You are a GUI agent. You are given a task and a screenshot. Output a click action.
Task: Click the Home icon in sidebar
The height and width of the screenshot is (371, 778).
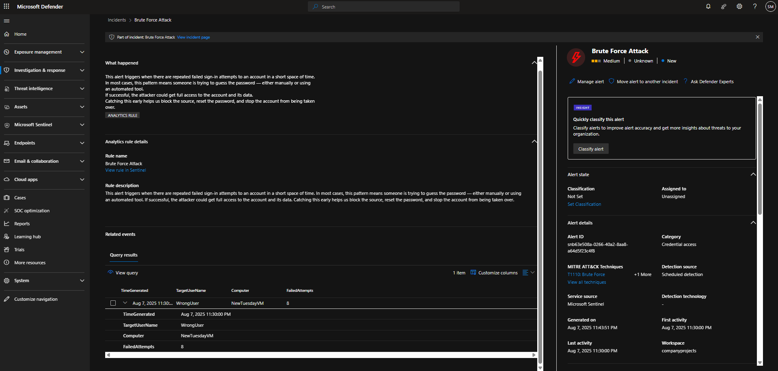[6, 34]
